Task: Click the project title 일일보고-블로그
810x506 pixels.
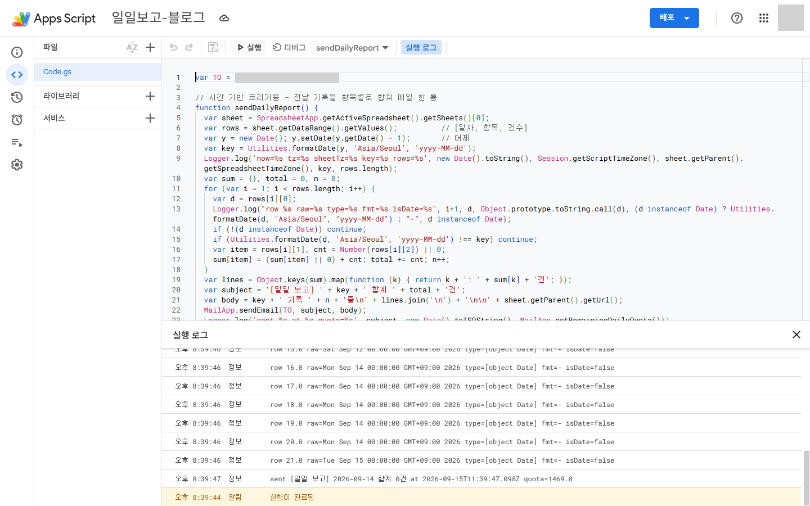Action: point(158,18)
